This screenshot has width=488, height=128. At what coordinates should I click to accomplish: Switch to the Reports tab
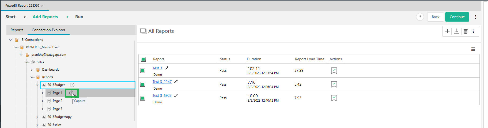click(17, 30)
